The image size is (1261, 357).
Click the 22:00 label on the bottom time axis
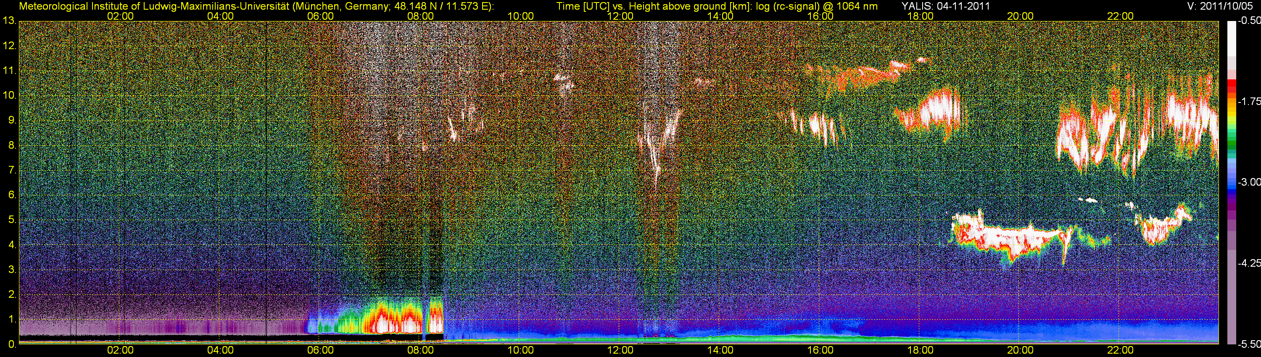(x=1121, y=350)
